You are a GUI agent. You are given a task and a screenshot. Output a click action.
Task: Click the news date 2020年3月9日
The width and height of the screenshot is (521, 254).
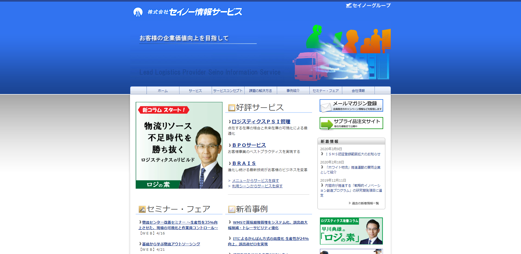331,149
